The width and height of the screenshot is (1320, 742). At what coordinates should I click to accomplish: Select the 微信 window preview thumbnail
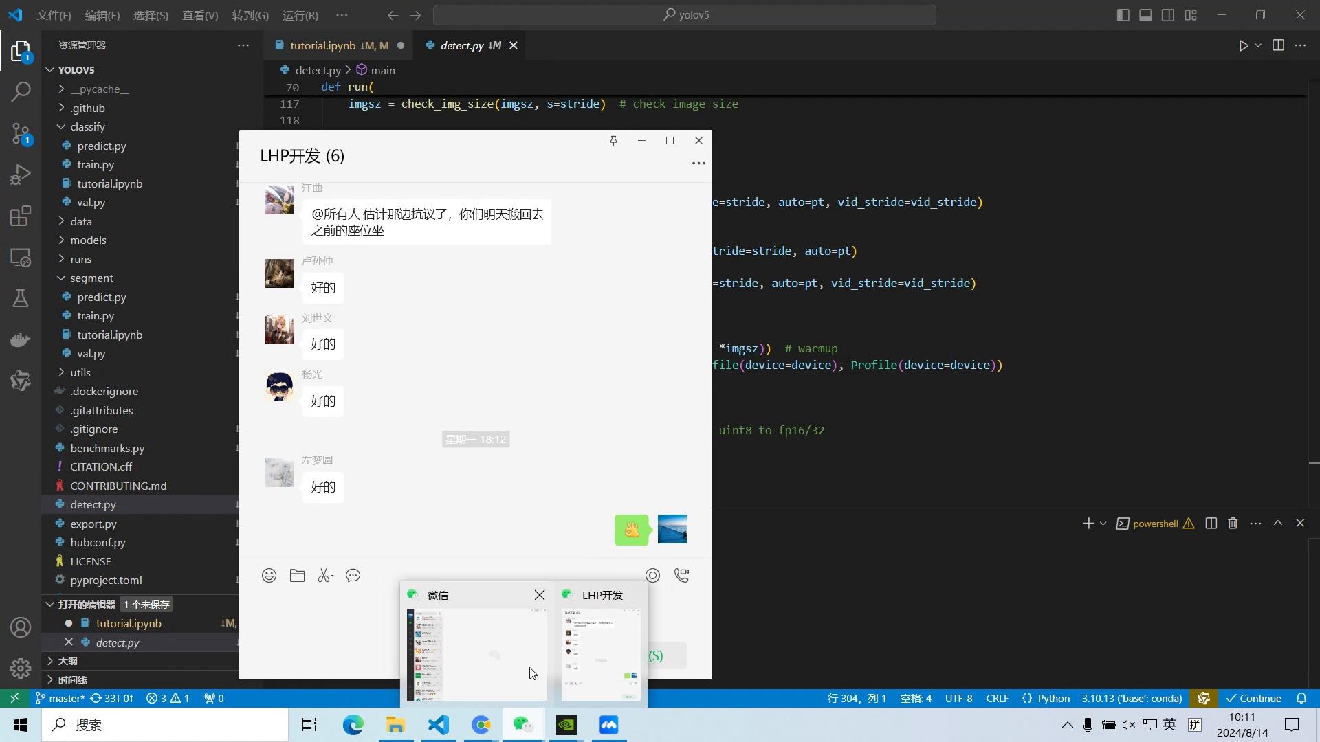(x=477, y=655)
